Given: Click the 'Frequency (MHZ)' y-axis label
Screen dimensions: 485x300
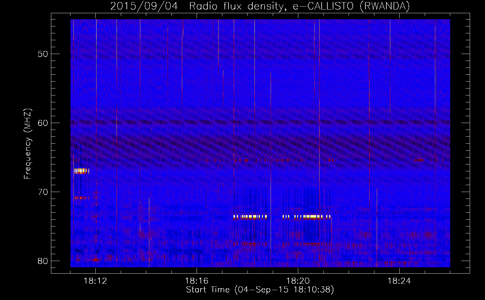Looking at the screenshot, I should (28, 144).
